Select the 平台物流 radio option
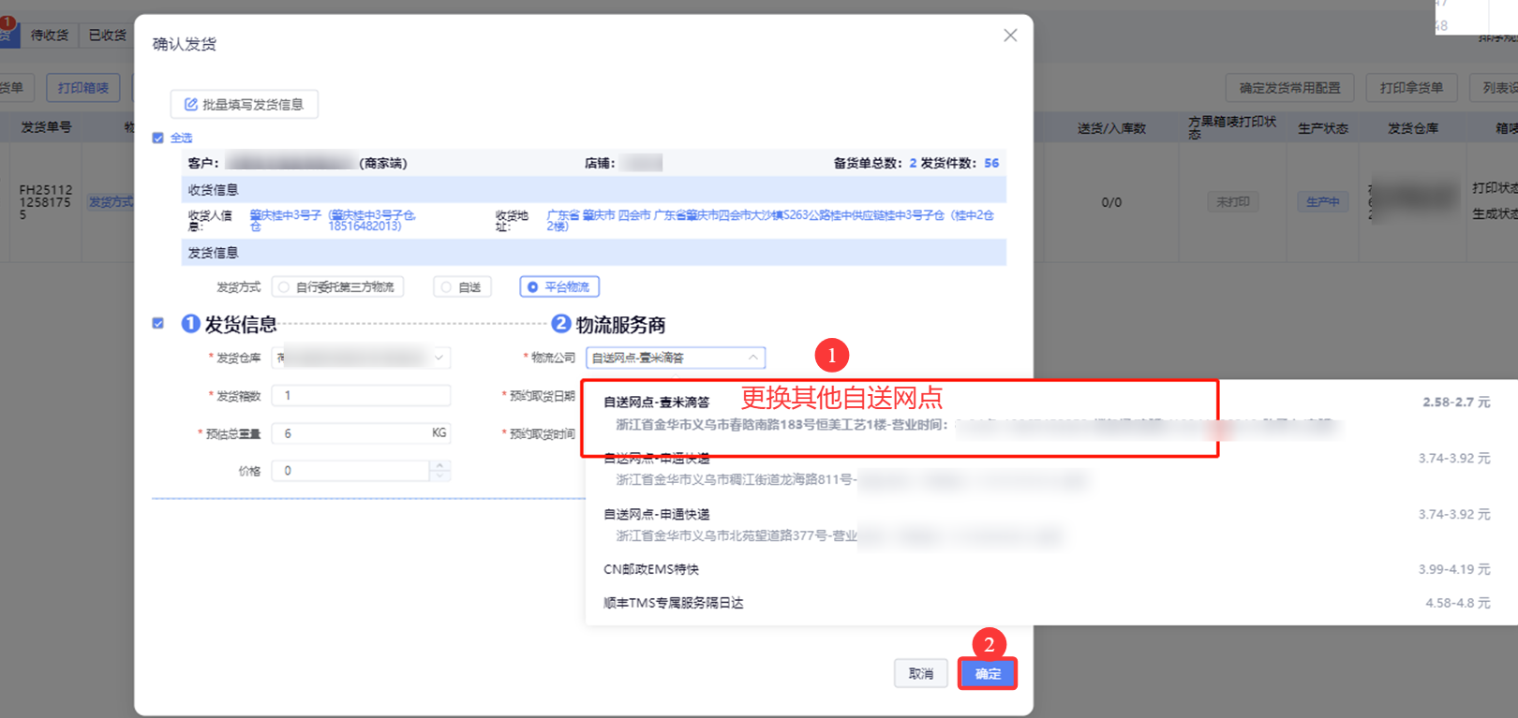The image size is (1518, 718). tap(559, 286)
